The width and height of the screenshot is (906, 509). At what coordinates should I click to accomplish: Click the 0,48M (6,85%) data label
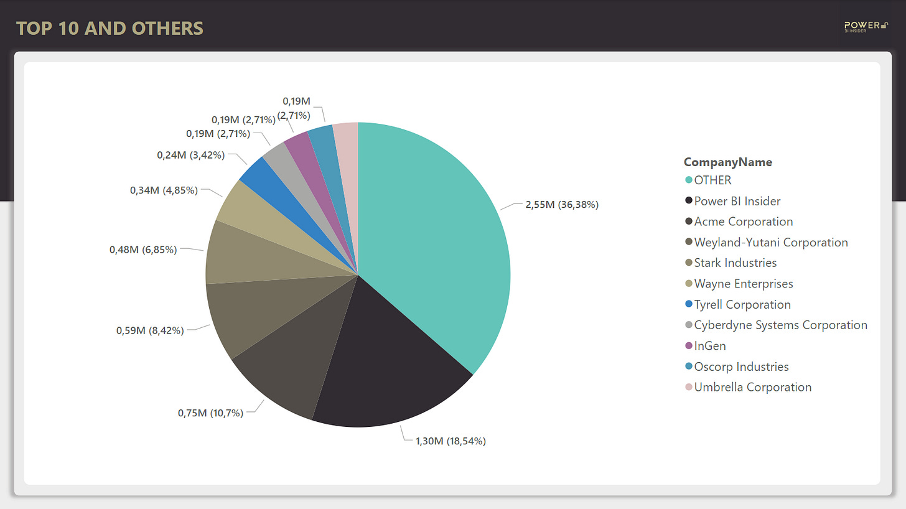[143, 250]
